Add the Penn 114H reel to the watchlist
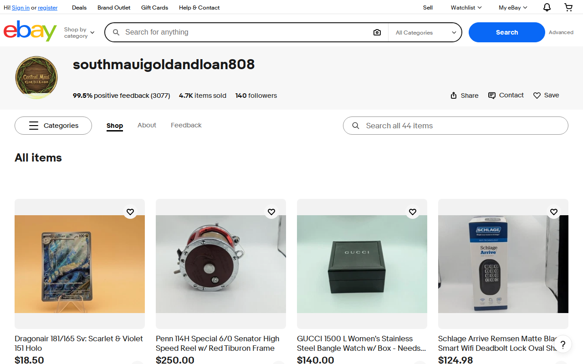The image size is (583, 364). [x=271, y=212]
